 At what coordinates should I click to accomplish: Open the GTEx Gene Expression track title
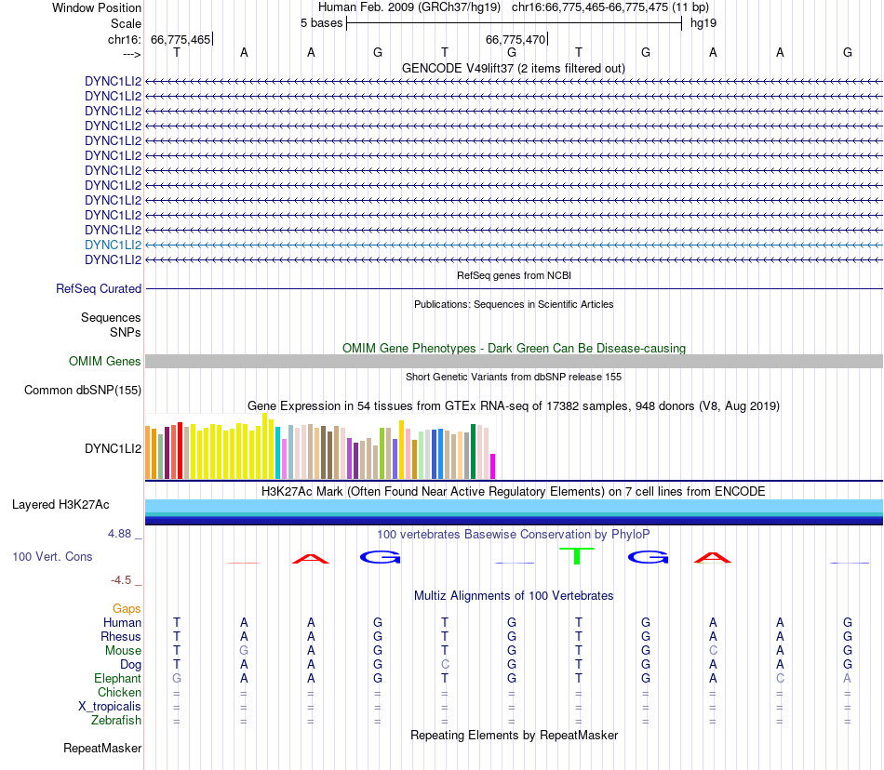pos(513,405)
